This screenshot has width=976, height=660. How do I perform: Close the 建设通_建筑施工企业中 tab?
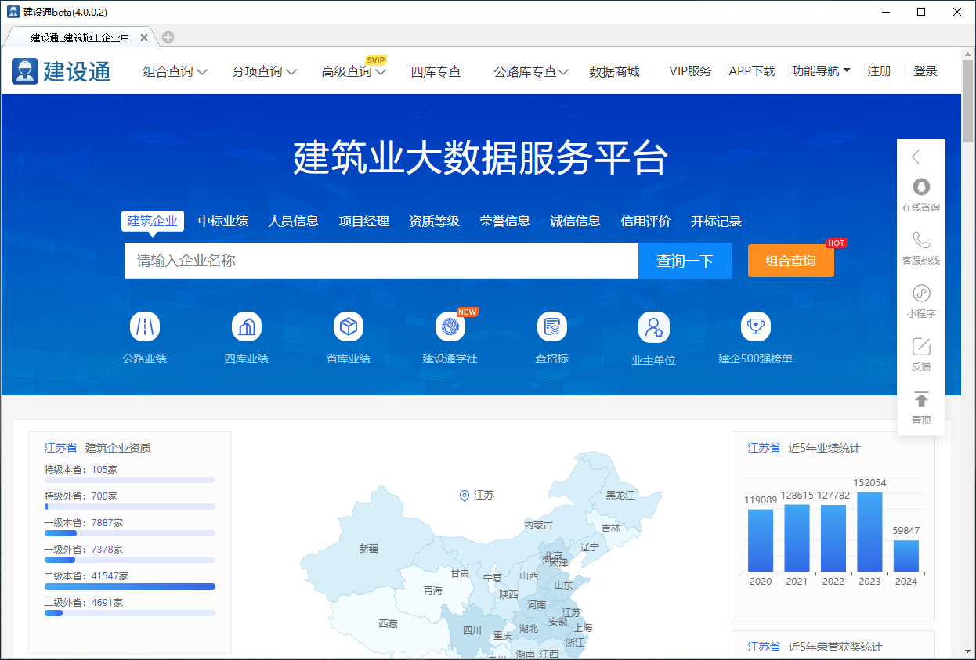[x=144, y=37]
